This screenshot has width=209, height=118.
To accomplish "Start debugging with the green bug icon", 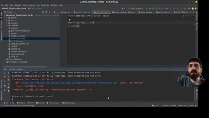I will coord(150,9).
